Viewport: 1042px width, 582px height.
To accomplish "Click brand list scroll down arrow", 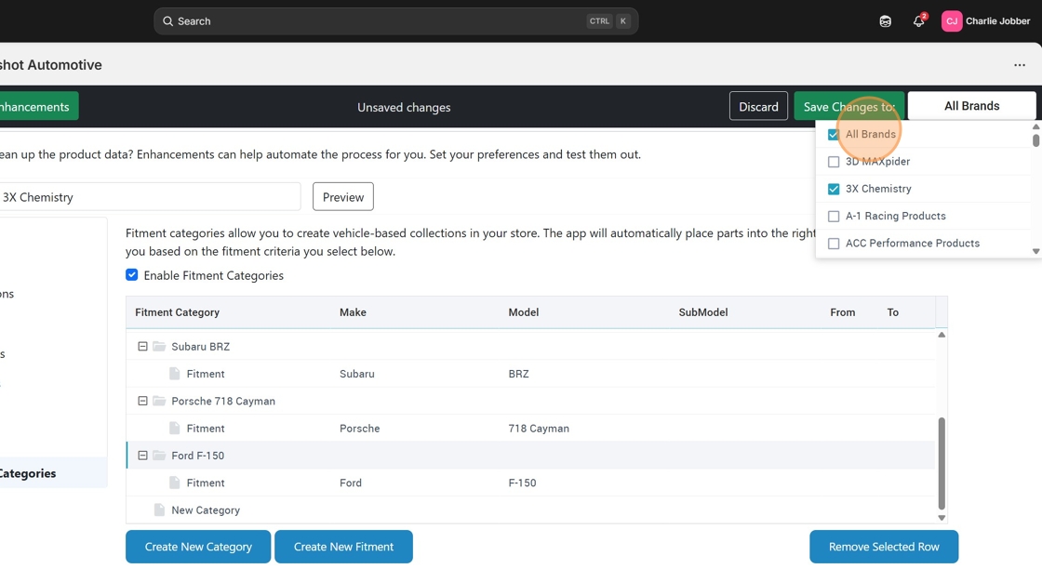I will coord(1035,251).
